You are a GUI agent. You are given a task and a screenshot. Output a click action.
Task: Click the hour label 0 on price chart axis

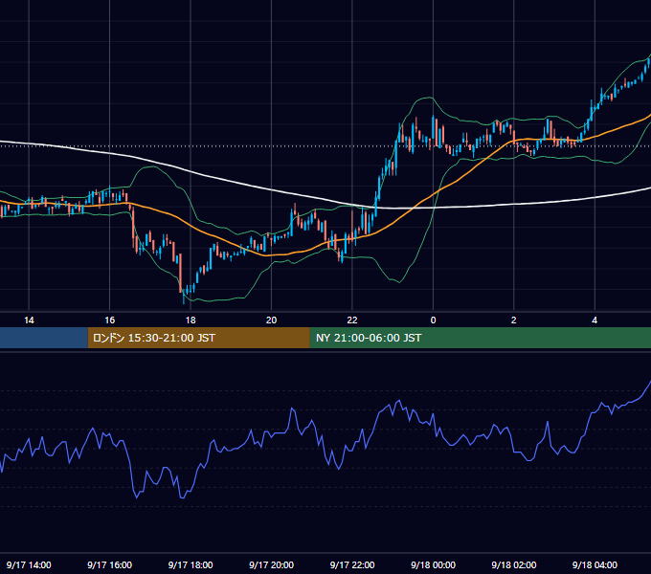(433, 320)
